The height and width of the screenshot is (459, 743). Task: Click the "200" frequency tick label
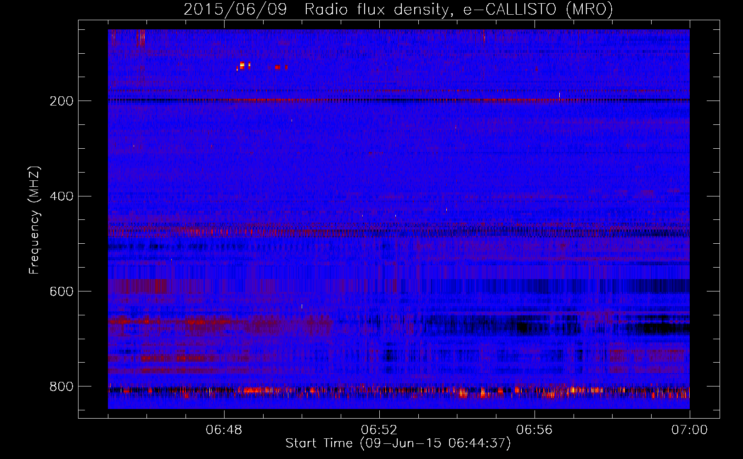pos(61,101)
